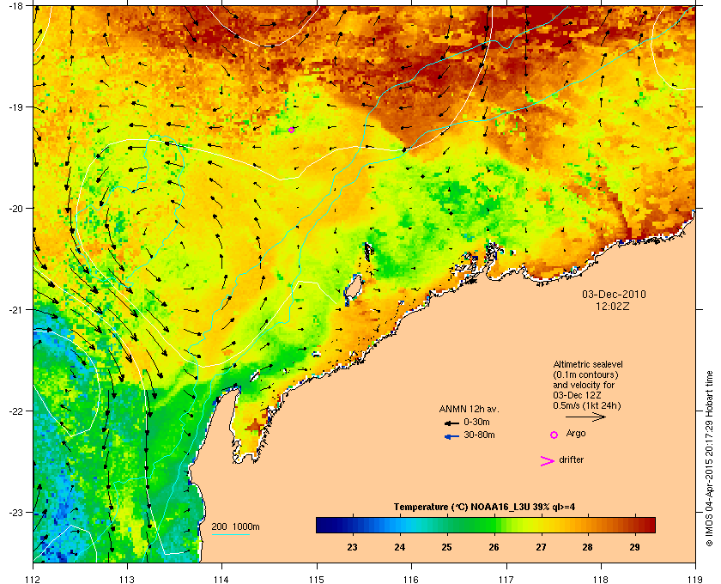This screenshot has height=584, width=721.
Task: Click the 'drifter' legend label
Action: tap(571, 459)
